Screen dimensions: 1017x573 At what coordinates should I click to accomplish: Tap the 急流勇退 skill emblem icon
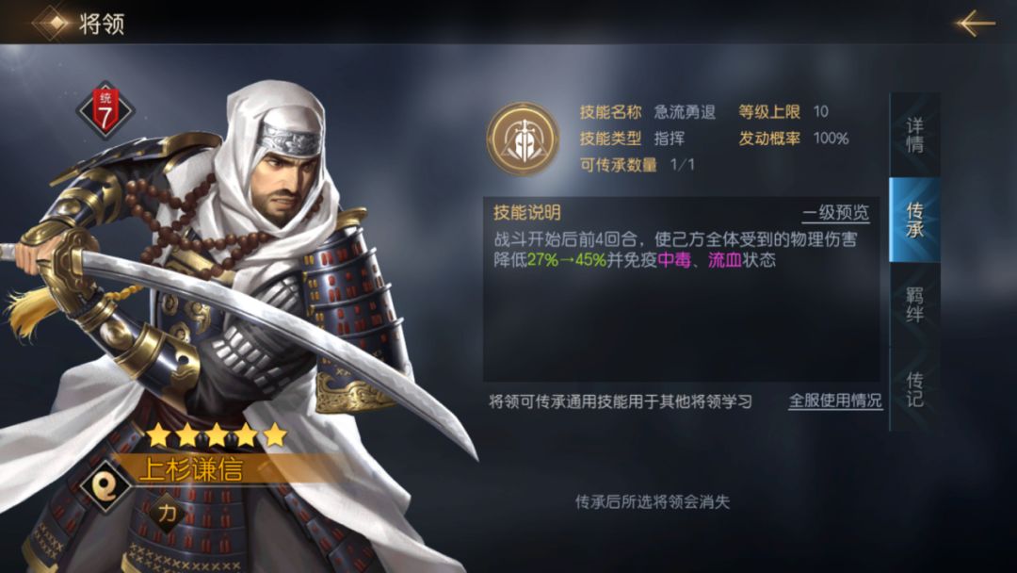tap(523, 139)
